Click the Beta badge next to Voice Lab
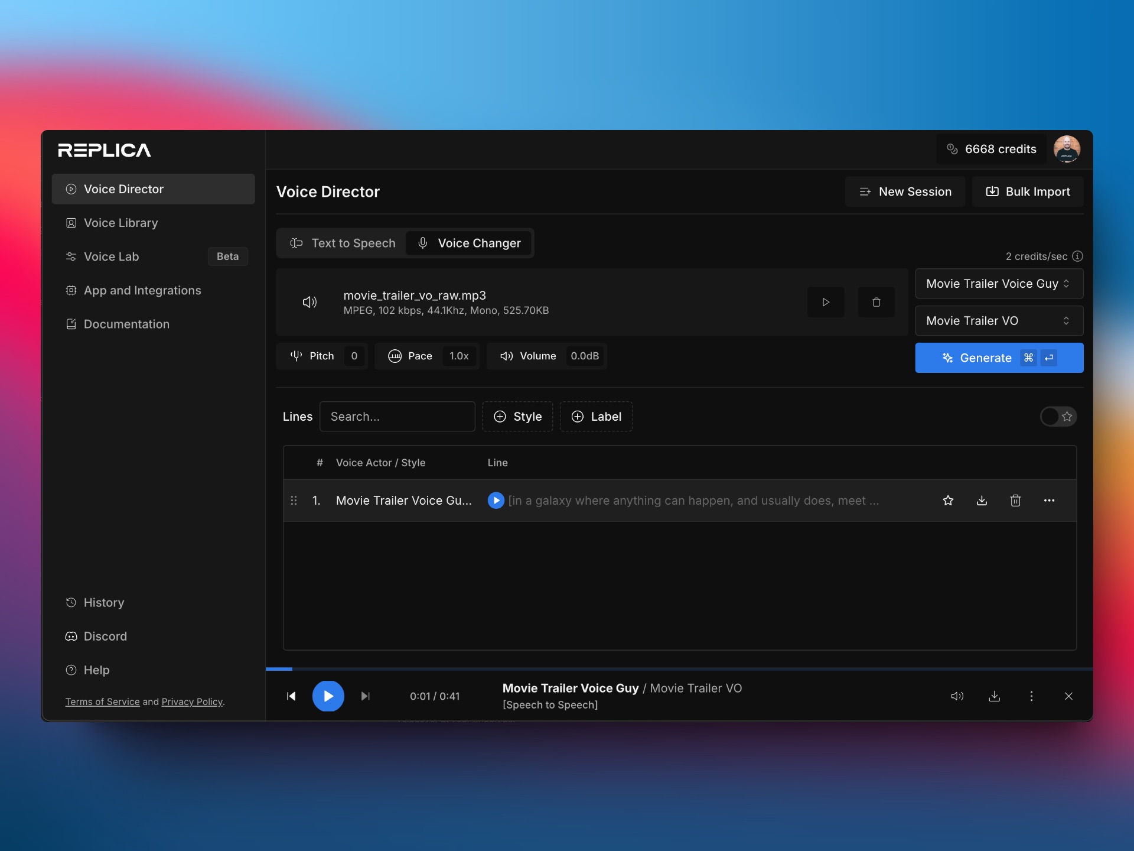1134x851 pixels. point(227,256)
